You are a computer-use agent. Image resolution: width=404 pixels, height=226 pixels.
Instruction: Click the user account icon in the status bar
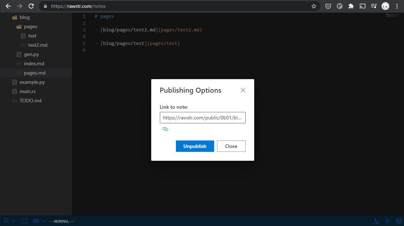tap(6, 221)
